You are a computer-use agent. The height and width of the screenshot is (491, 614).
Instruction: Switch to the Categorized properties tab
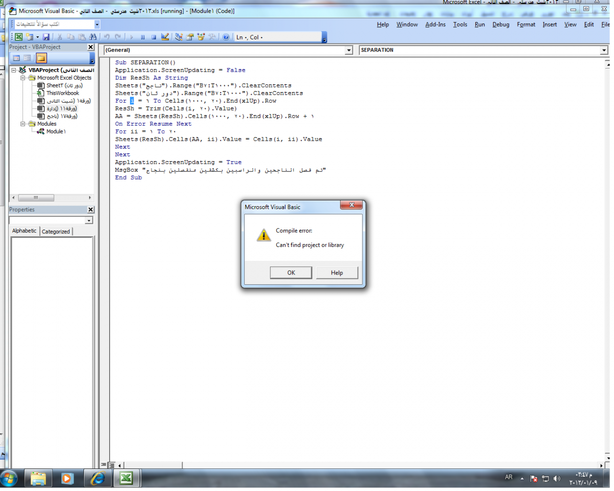(x=56, y=232)
